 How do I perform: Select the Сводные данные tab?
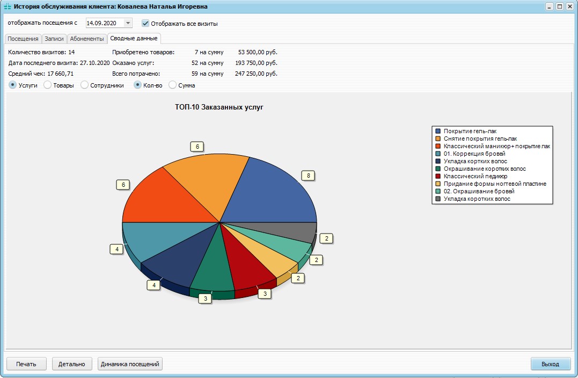click(133, 39)
